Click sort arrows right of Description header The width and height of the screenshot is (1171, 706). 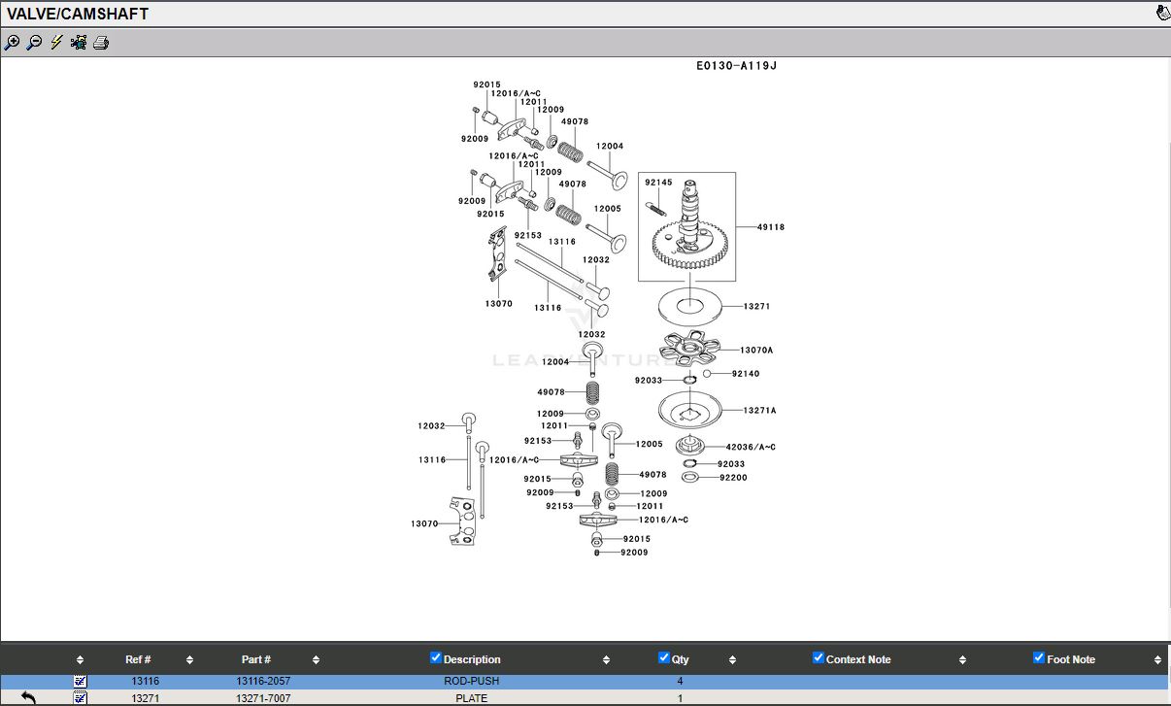[x=606, y=660]
